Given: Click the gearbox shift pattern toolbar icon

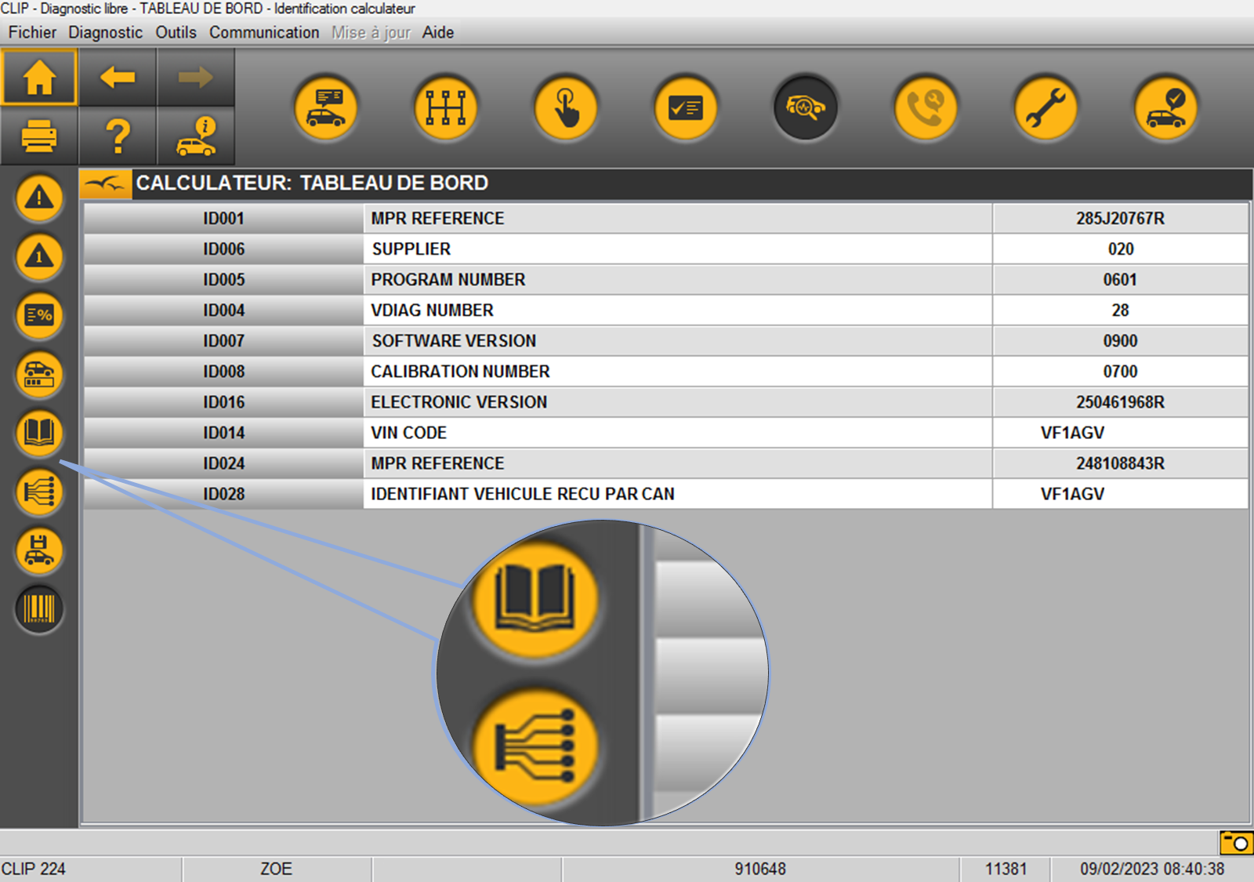Looking at the screenshot, I should (445, 107).
